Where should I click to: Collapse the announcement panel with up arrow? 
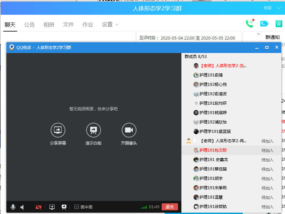(258, 34)
